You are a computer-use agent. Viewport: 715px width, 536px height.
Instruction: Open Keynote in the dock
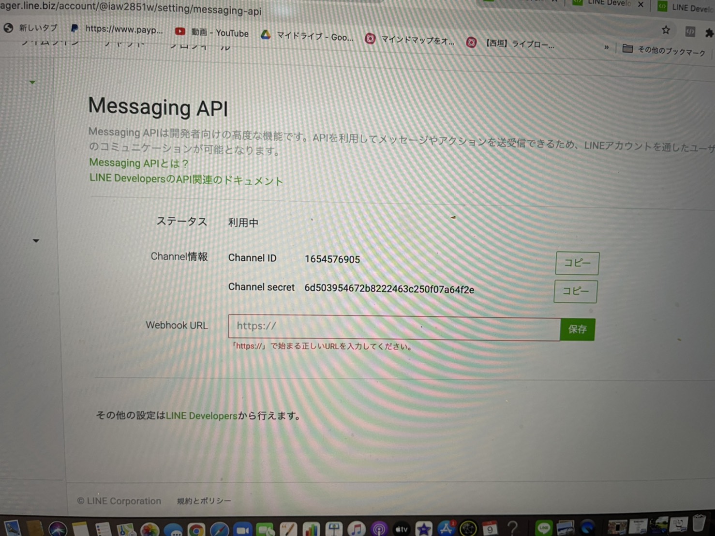[334, 530]
